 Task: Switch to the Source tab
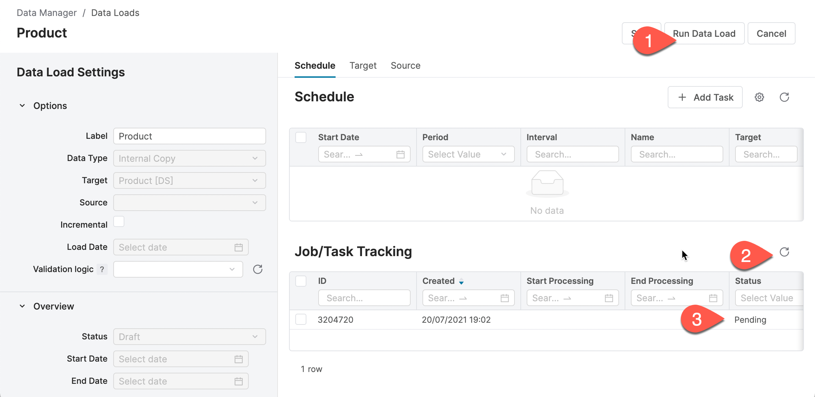click(405, 66)
